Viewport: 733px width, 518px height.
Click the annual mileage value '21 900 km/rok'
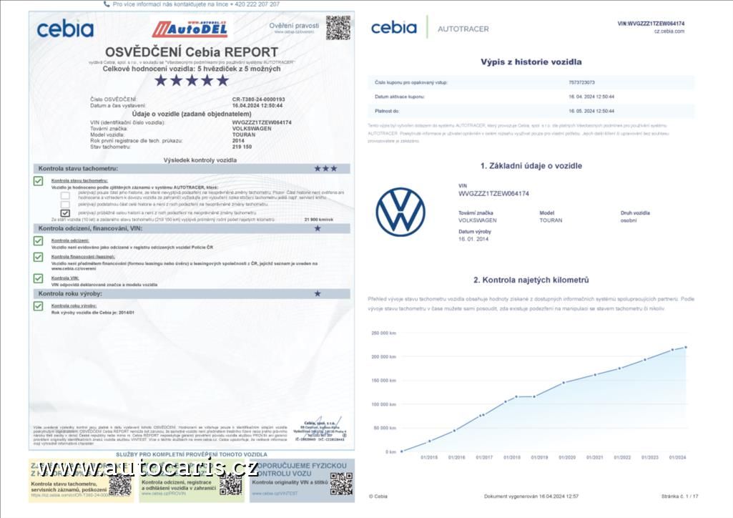[x=319, y=219]
